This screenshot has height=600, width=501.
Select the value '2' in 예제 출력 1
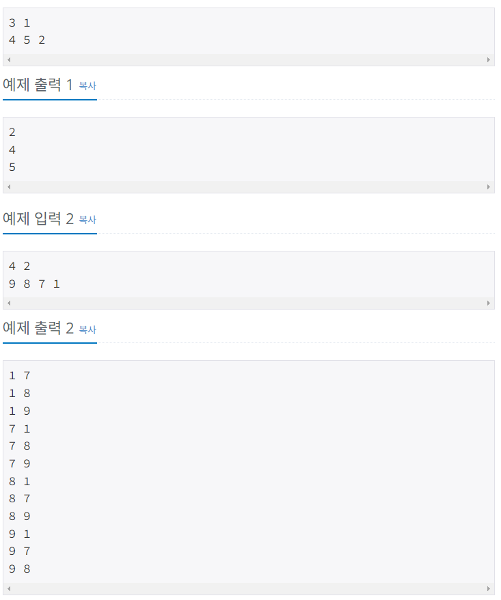click(x=11, y=132)
